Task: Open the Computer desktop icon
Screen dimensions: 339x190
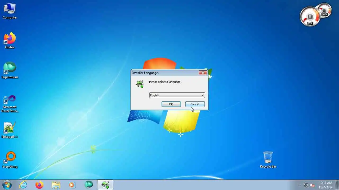Action: (10, 11)
